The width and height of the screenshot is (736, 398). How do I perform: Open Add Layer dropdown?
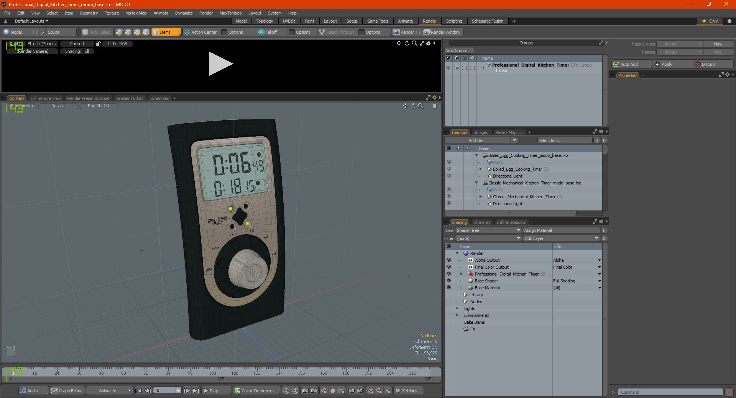(561, 238)
